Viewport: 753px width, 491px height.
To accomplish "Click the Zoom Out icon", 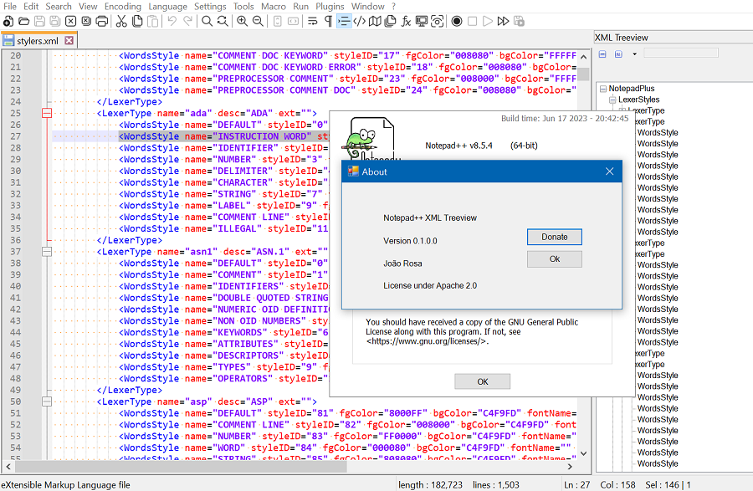I will pyautogui.click(x=258, y=21).
